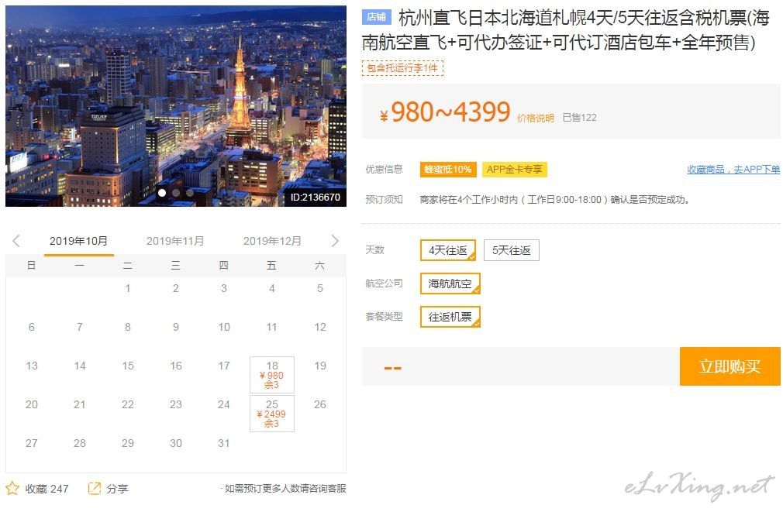This screenshot has width=783, height=512.
Task: Click APP金卡专享 promo tag
Action: point(514,169)
